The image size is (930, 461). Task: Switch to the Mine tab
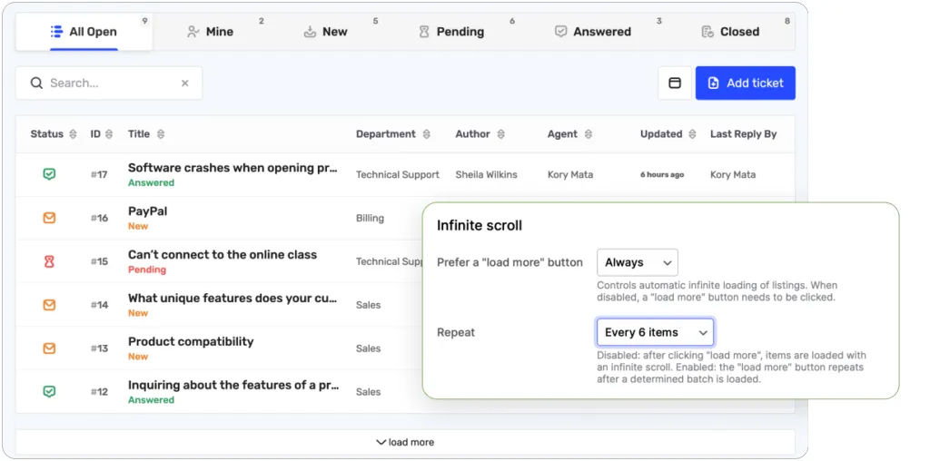[211, 32]
